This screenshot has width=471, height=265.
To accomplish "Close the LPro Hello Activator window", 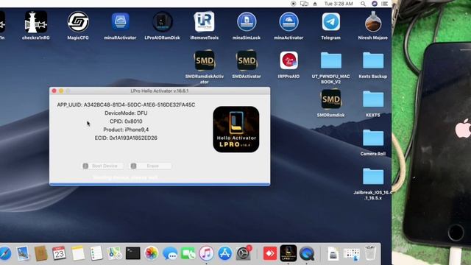I will pos(54,91).
